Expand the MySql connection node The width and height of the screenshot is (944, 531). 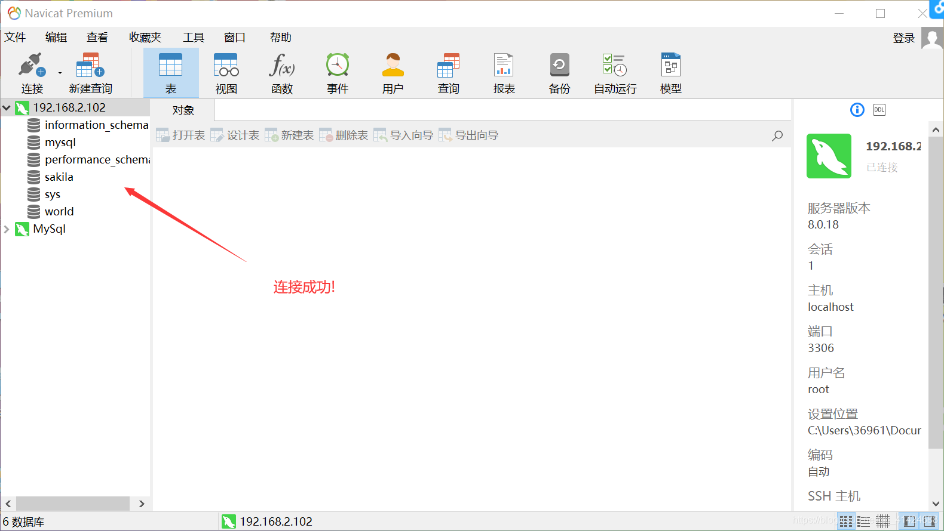pyautogui.click(x=7, y=229)
